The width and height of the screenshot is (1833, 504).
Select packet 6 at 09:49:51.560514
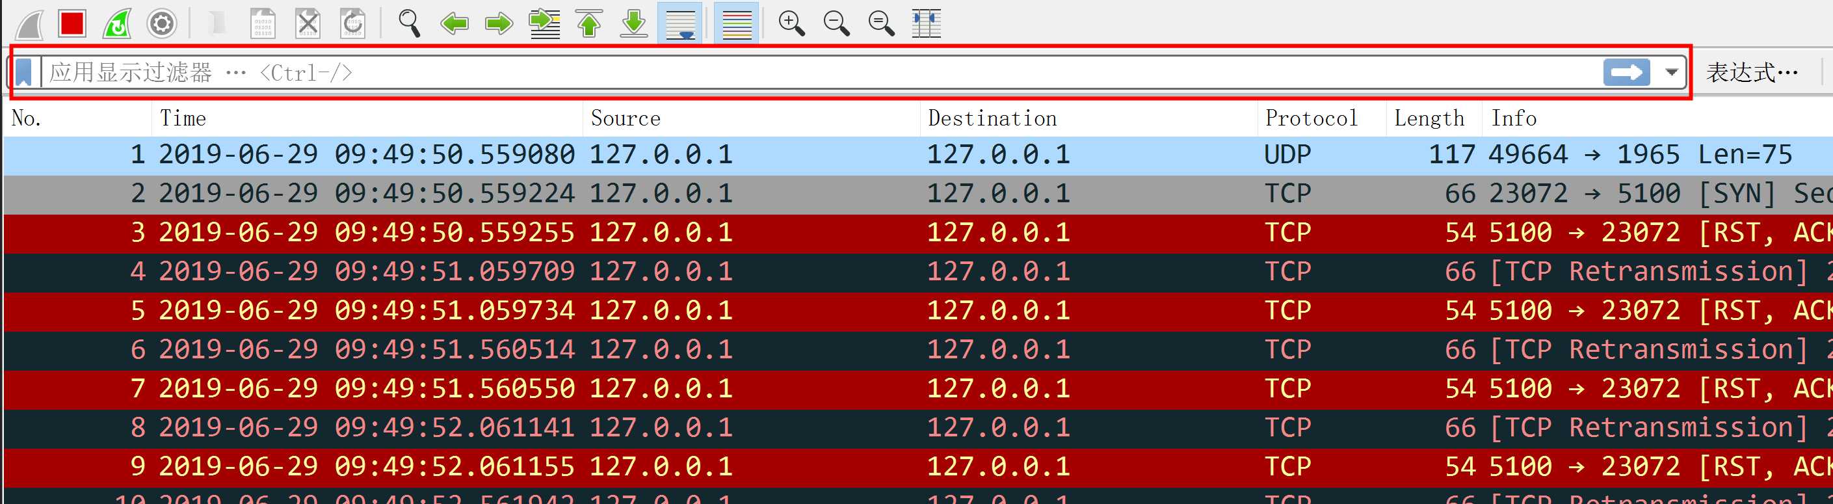918,351
